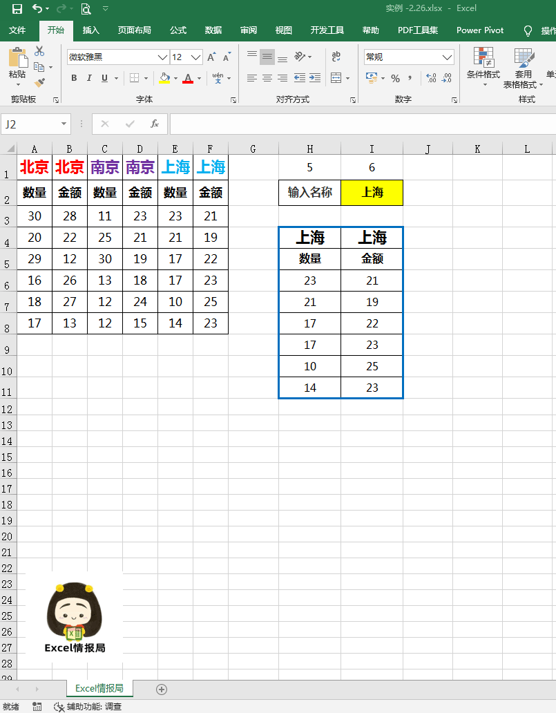Apply percent style with the % icon
The width and height of the screenshot is (556, 713).
coord(395,78)
